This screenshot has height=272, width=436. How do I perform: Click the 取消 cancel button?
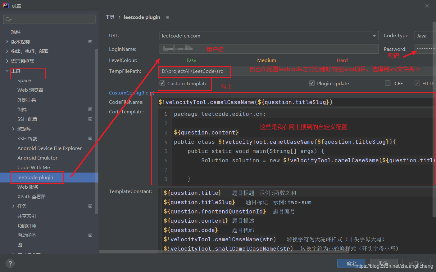[384, 263]
